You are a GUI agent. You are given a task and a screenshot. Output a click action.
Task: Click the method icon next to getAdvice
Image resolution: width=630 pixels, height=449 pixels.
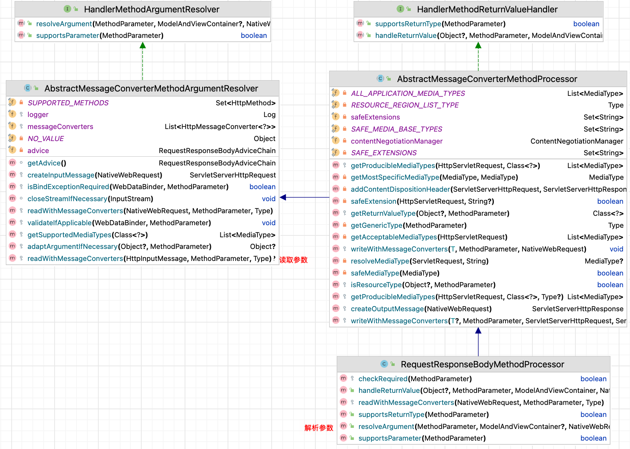click(12, 163)
